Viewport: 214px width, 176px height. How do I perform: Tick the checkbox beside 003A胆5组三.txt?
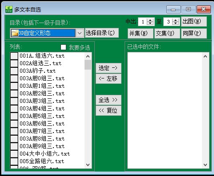pos(14,116)
